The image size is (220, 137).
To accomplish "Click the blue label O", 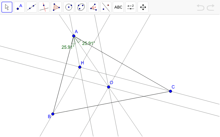I will point(111,82).
